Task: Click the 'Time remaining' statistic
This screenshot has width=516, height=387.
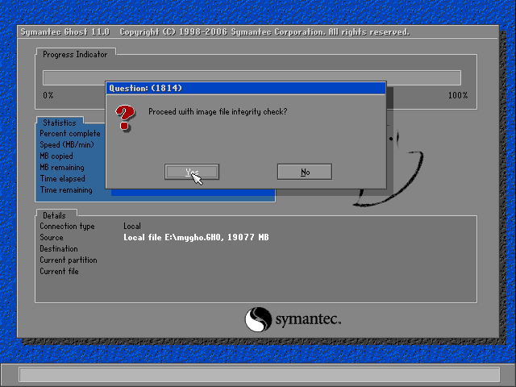Action: 66,190
